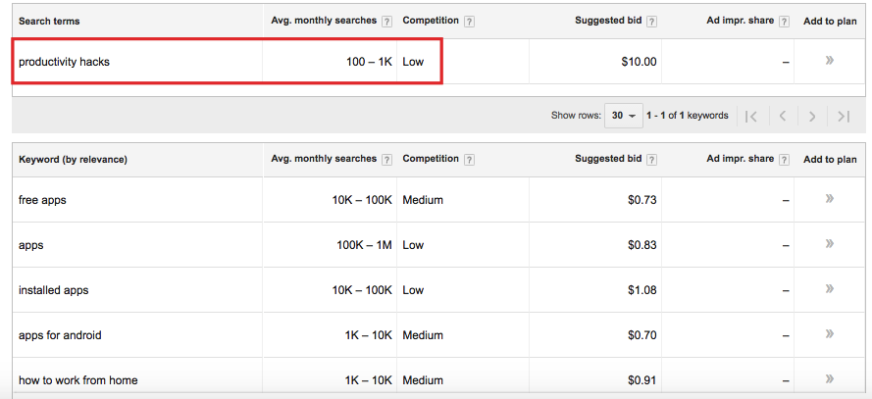The image size is (872, 399).
Task: Sort Keyword table by Avg. monthly searches
Action: click(x=324, y=159)
